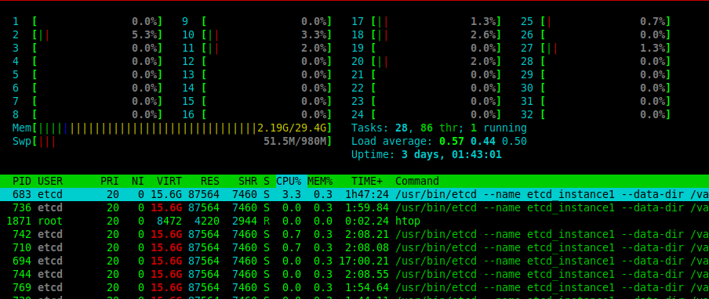The image size is (709, 299).
Task: Click the CPU 25 meter showing 0.7%
Action: point(595,22)
